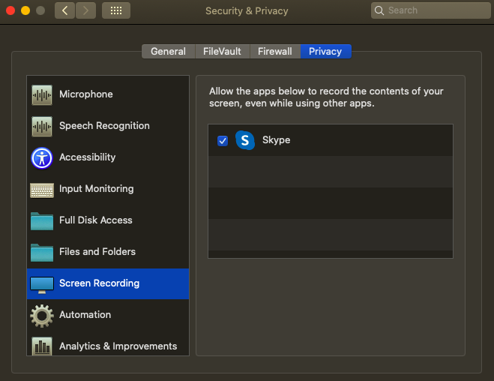Viewport: 494px width, 381px height.
Task: Click the Automation gear icon
Action: pyautogui.click(x=42, y=315)
